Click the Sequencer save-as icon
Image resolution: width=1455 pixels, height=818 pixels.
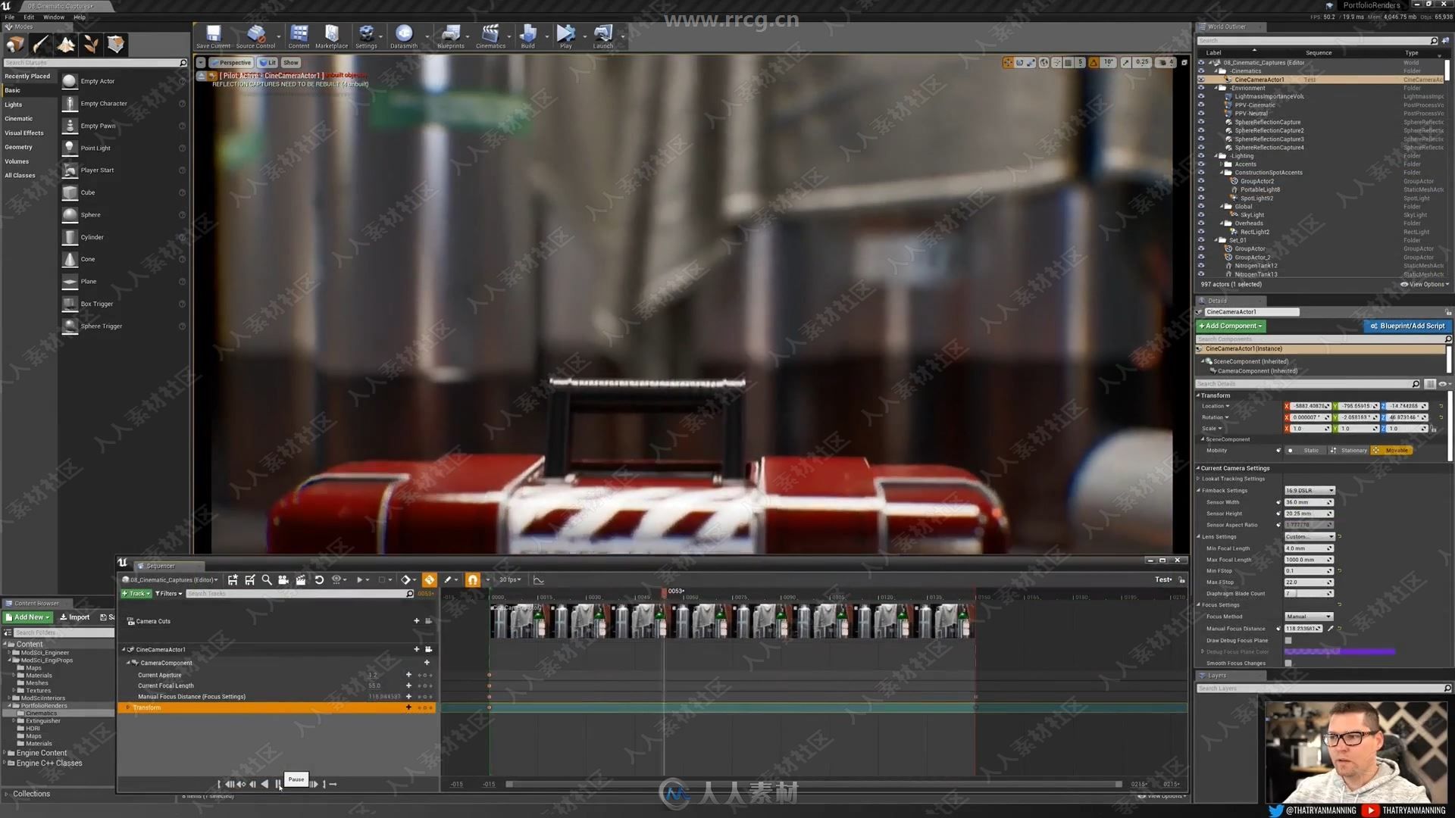pos(250,580)
